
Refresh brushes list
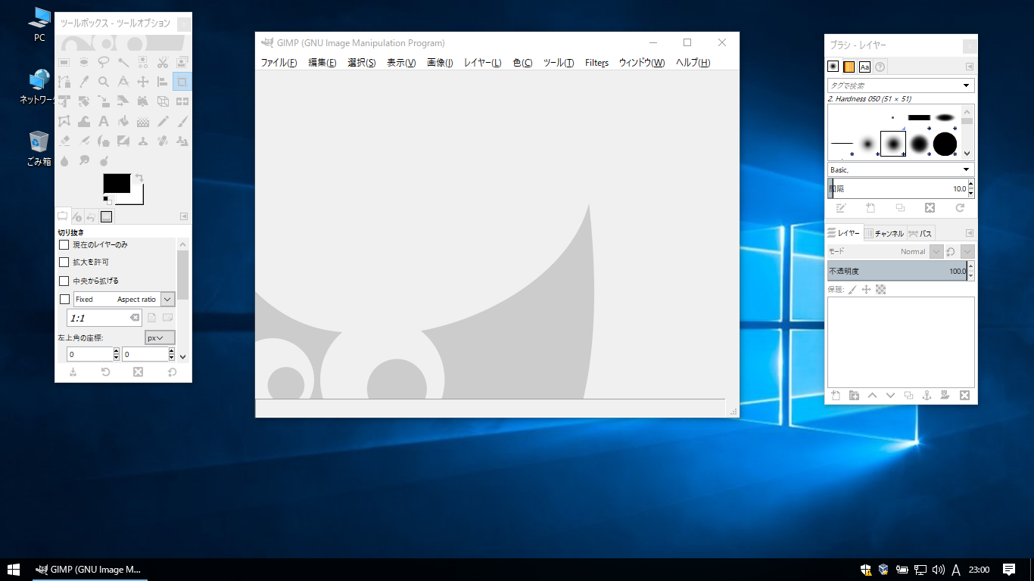click(960, 207)
